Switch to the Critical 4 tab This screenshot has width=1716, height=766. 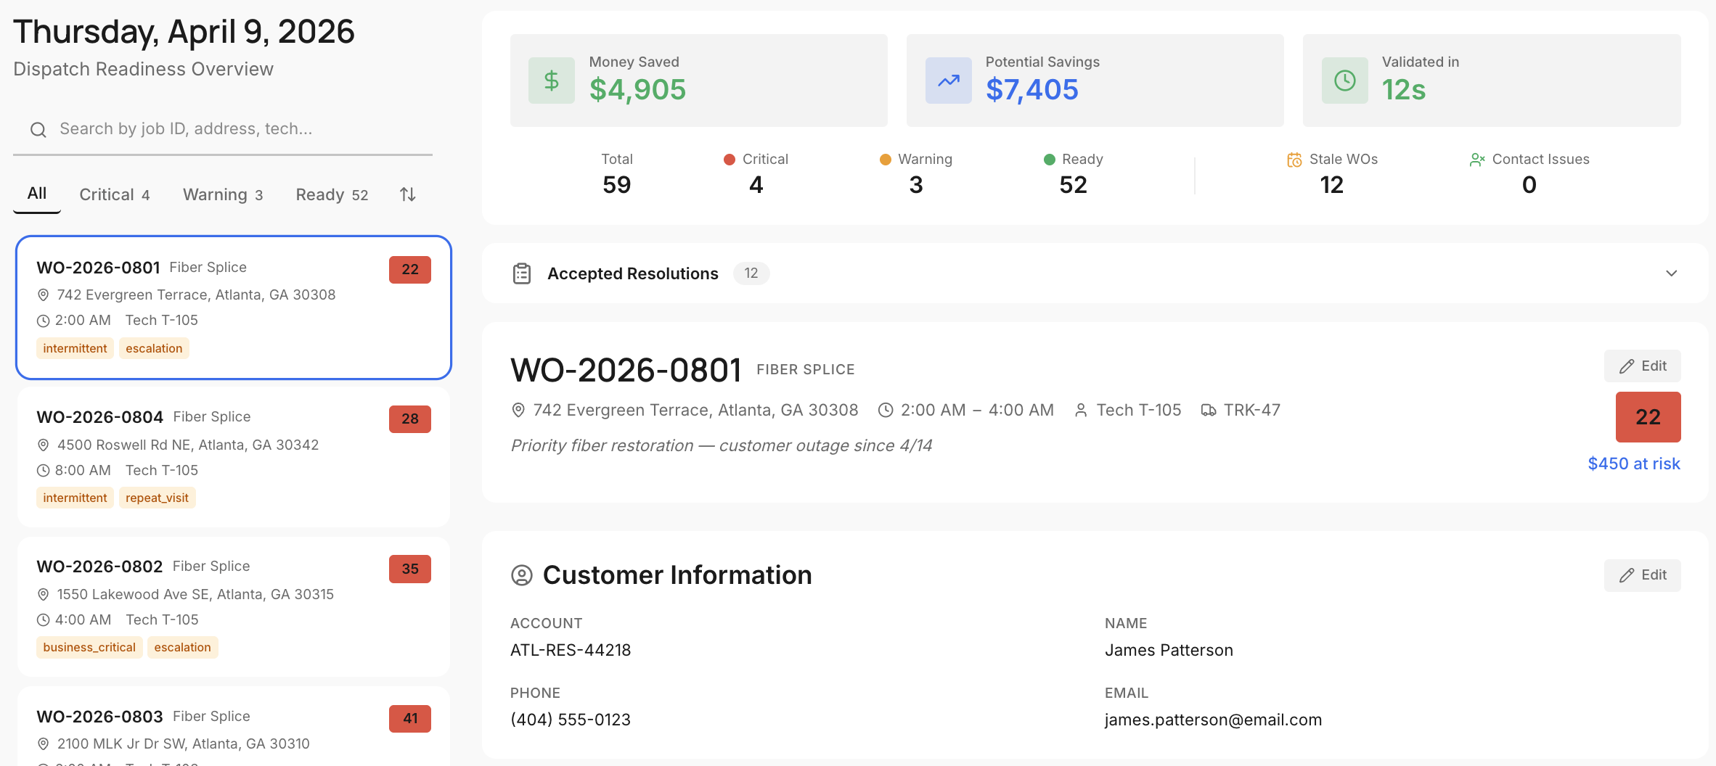coord(115,194)
